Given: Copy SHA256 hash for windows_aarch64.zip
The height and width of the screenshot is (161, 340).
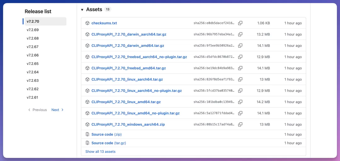Looking at the screenshot, I should coord(240,125).
